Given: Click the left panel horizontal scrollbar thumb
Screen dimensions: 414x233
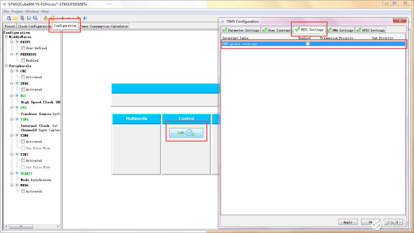Looking at the screenshot, I should [x=20, y=226].
